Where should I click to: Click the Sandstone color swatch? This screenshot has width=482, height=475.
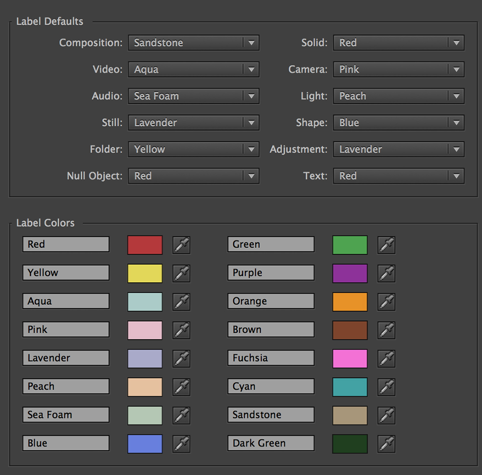349,415
